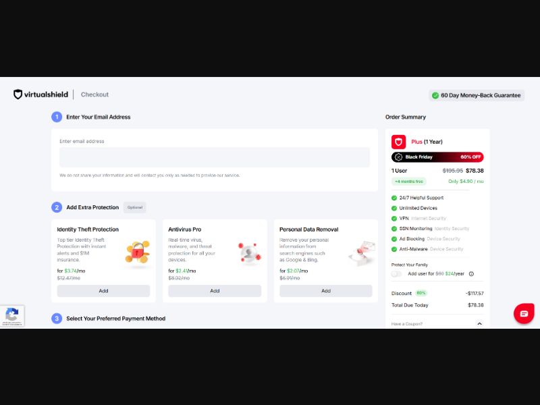Viewport: 540px width, 405px height.
Task: Click the Black Friday 60% OFF banner
Action: point(437,157)
